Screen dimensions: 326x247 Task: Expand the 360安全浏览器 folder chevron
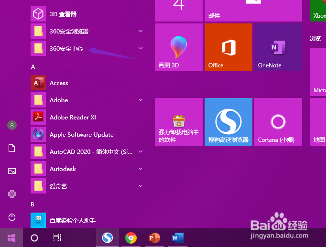(141, 31)
